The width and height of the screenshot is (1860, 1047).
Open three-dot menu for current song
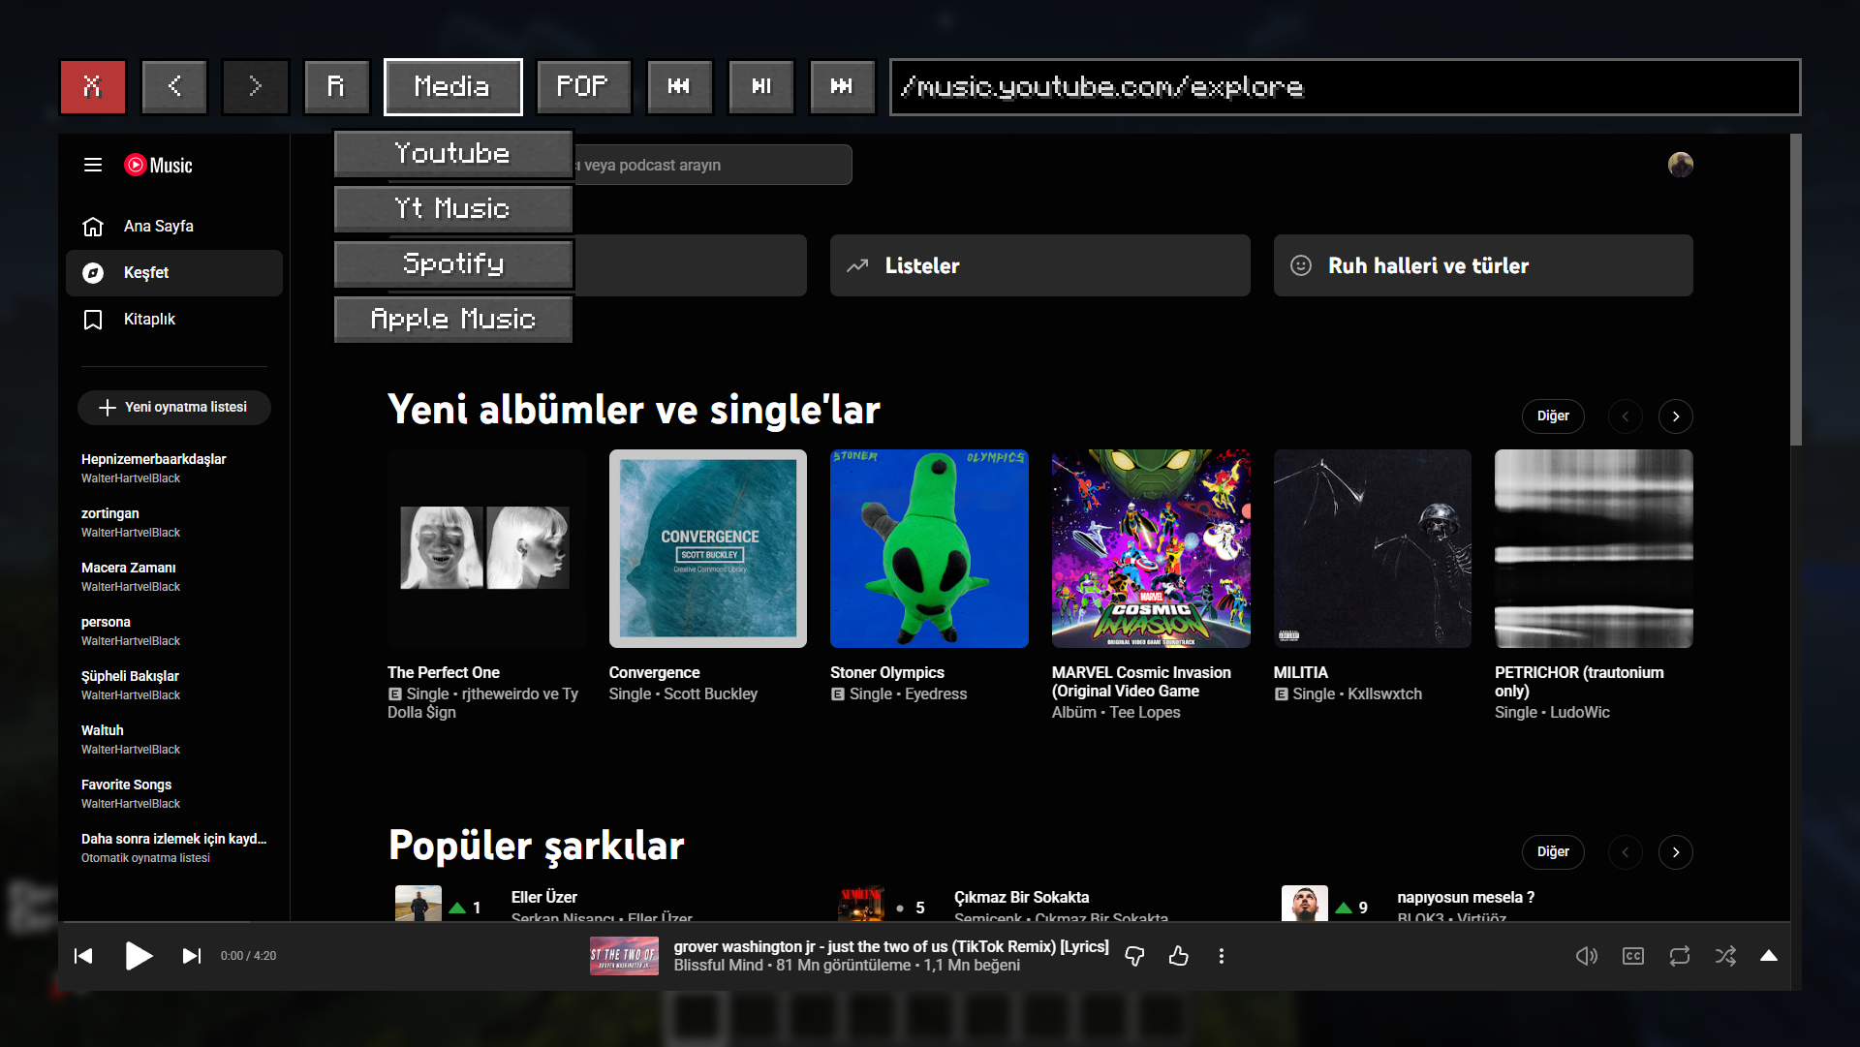point(1222,956)
